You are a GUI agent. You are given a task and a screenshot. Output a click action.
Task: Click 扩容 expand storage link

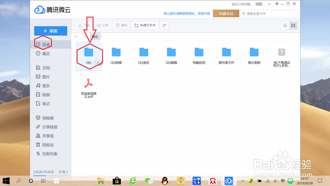pos(63,172)
